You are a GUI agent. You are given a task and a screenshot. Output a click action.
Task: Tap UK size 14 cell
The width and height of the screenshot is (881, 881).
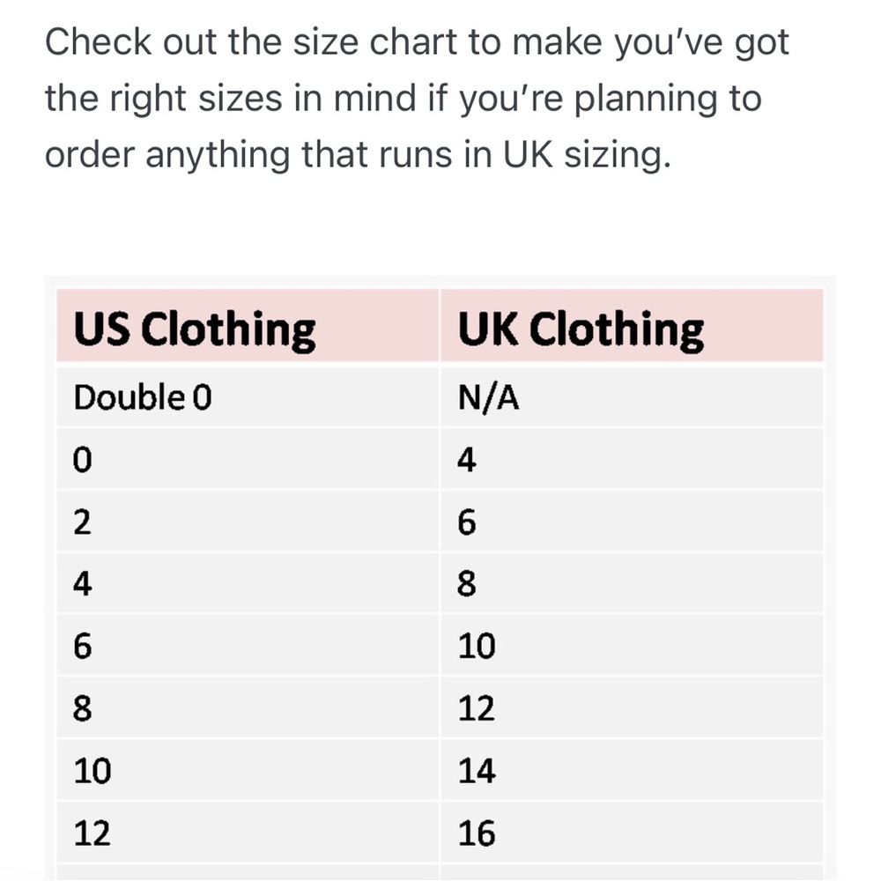pyautogui.click(x=632, y=770)
